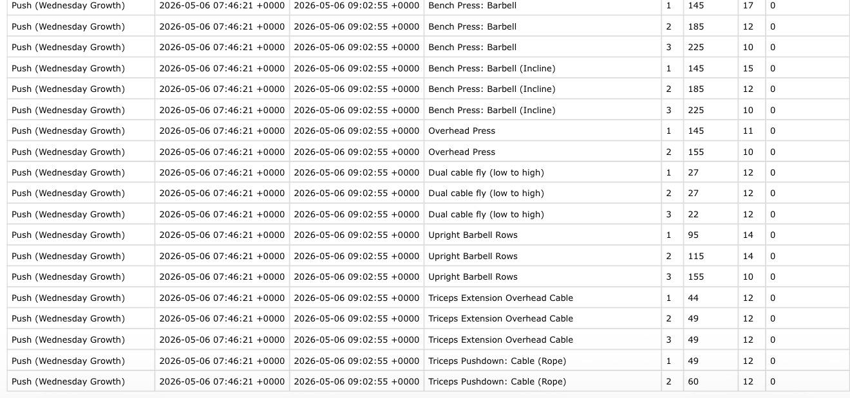Screen dimensions: 850x398
Task: Select the weight 49 in the Triceps Pushdown row
Action: point(693,361)
